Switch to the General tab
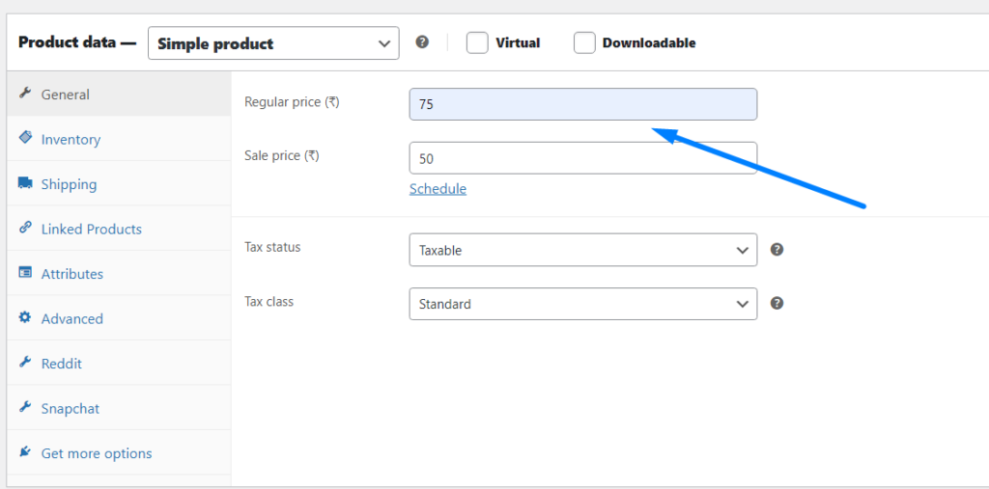Image resolution: width=989 pixels, height=489 pixels. tap(119, 94)
